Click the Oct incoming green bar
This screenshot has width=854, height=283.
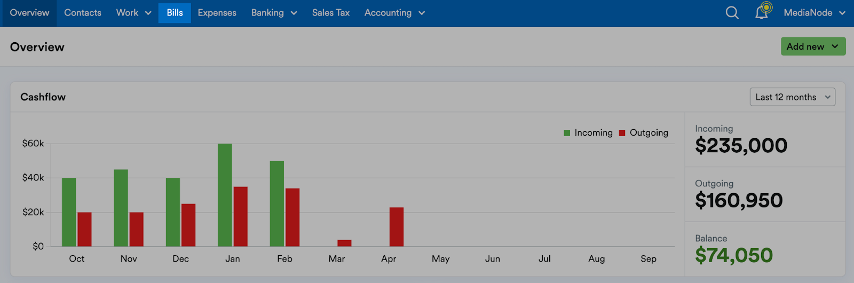(69, 212)
